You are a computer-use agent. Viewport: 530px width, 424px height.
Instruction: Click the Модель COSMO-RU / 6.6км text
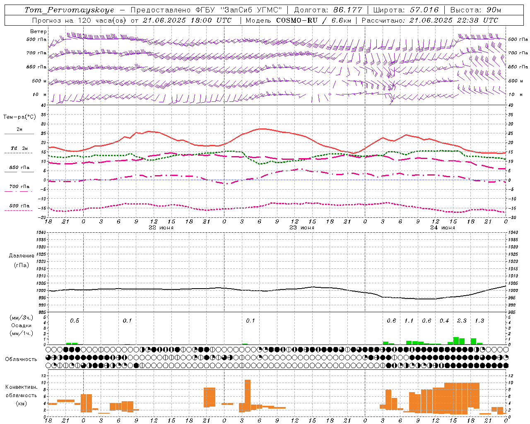click(299, 20)
